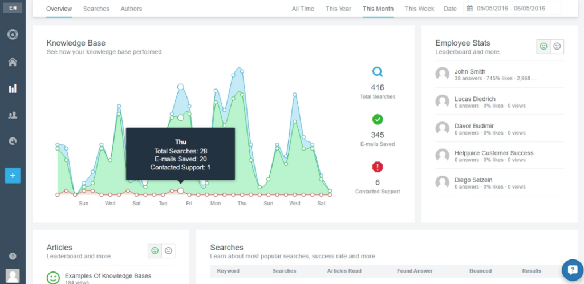Click the blue plus button in sidebar
The image size is (584, 284).
[13, 176]
